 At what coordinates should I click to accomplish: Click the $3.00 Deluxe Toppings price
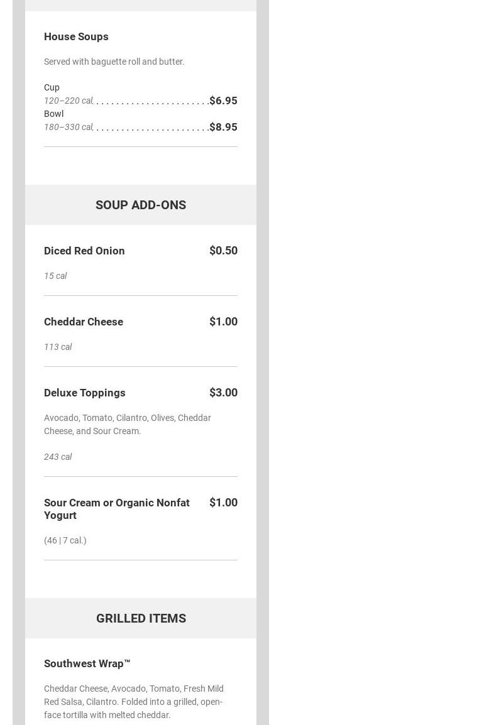click(223, 393)
